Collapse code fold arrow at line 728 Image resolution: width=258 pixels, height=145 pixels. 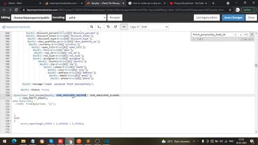(x=11, y=121)
